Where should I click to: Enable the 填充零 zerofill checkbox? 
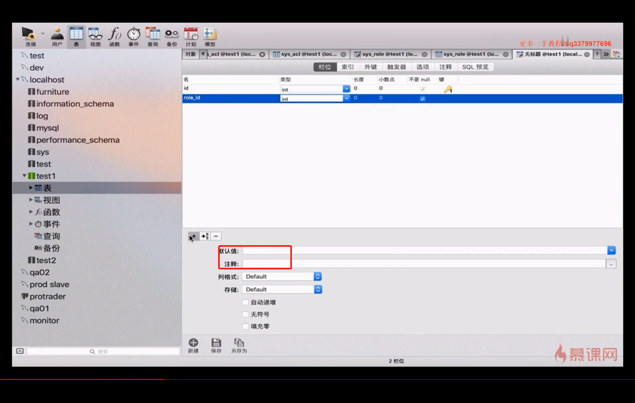(246, 326)
